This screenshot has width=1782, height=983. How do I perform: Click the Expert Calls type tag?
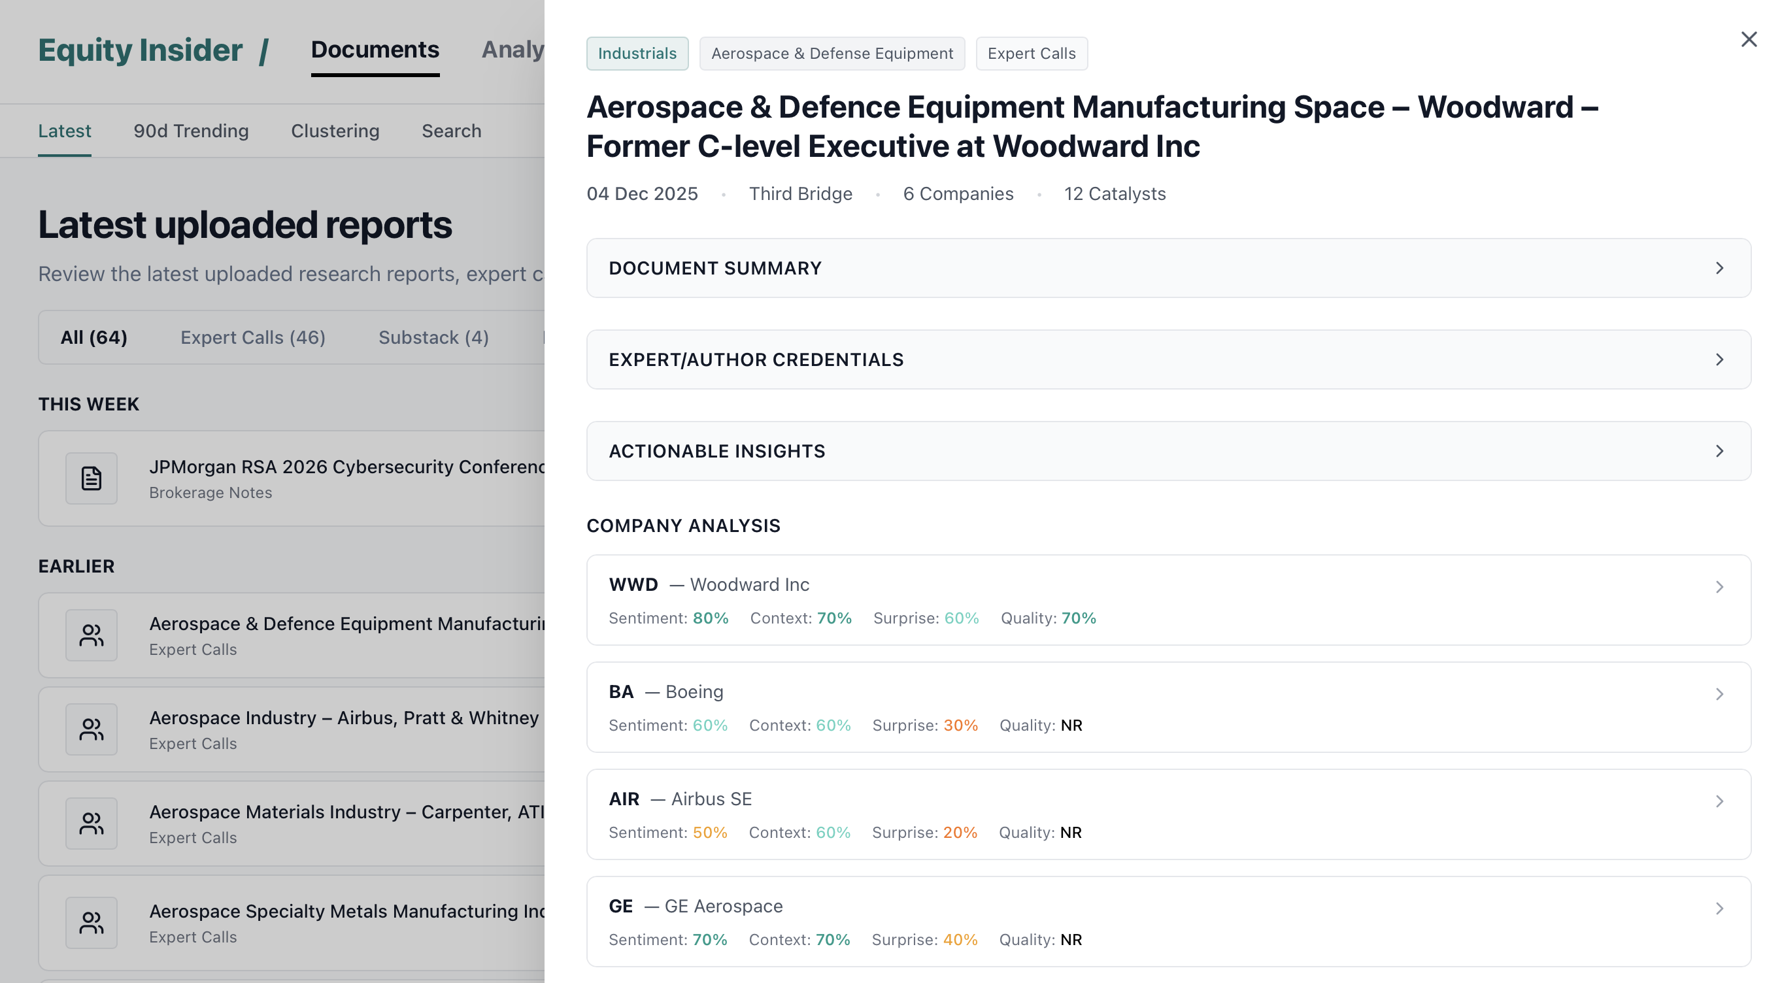coord(1032,53)
